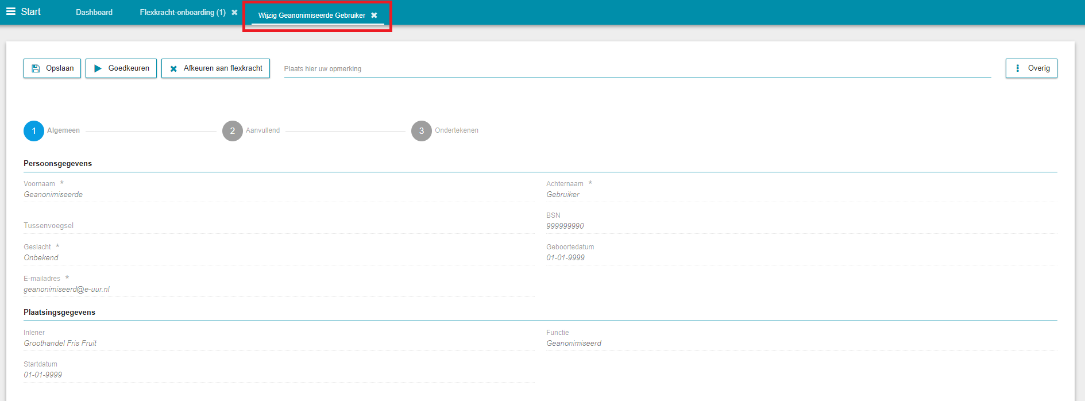Click the remark field 'Plaats hier uw opmerking'

(638, 69)
